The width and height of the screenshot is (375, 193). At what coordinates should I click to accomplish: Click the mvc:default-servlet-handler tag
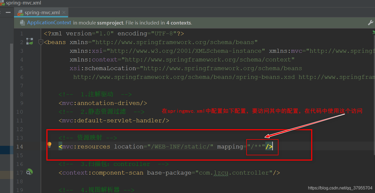pos(114,120)
